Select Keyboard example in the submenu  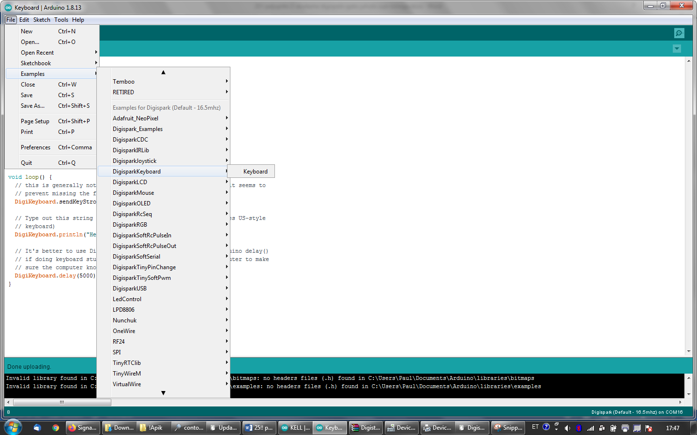click(255, 172)
